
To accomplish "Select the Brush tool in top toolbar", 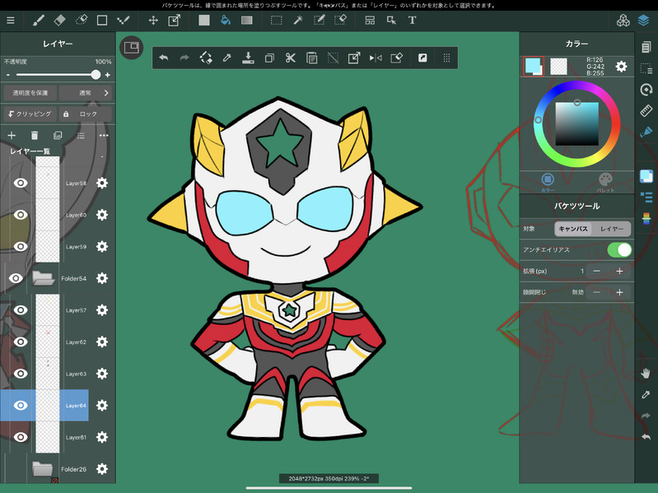I will (39, 20).
